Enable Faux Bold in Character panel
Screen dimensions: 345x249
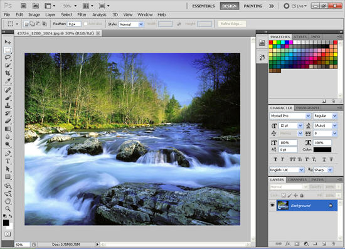coord(275,159)
